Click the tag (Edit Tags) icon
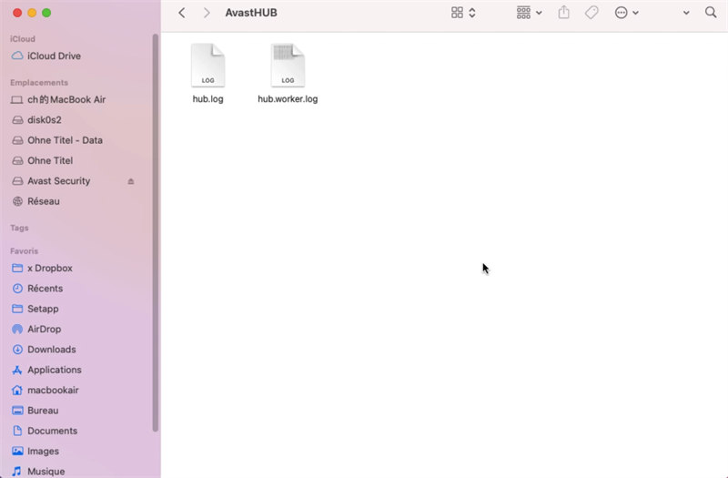Viewport: 728px width, 478px height. coord(591,13)
